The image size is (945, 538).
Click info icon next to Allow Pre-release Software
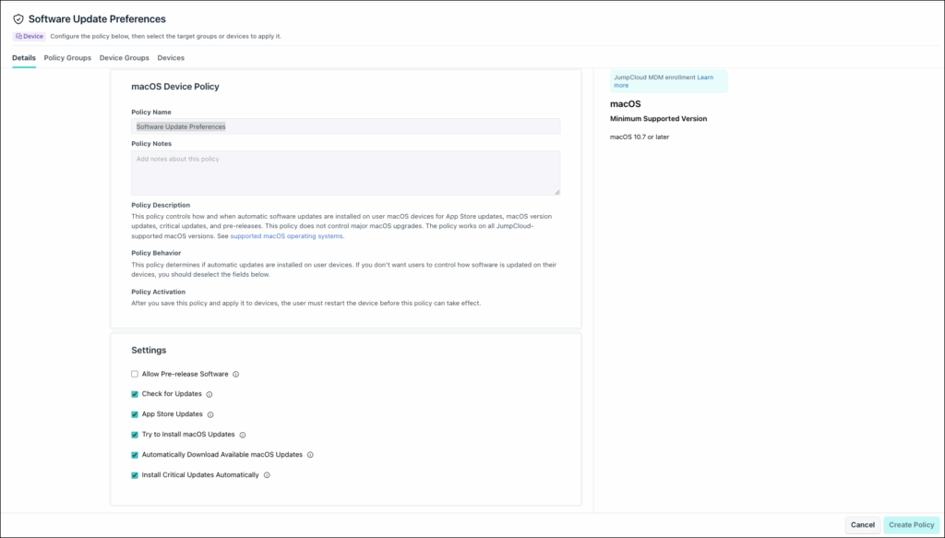tap(236, 374)
